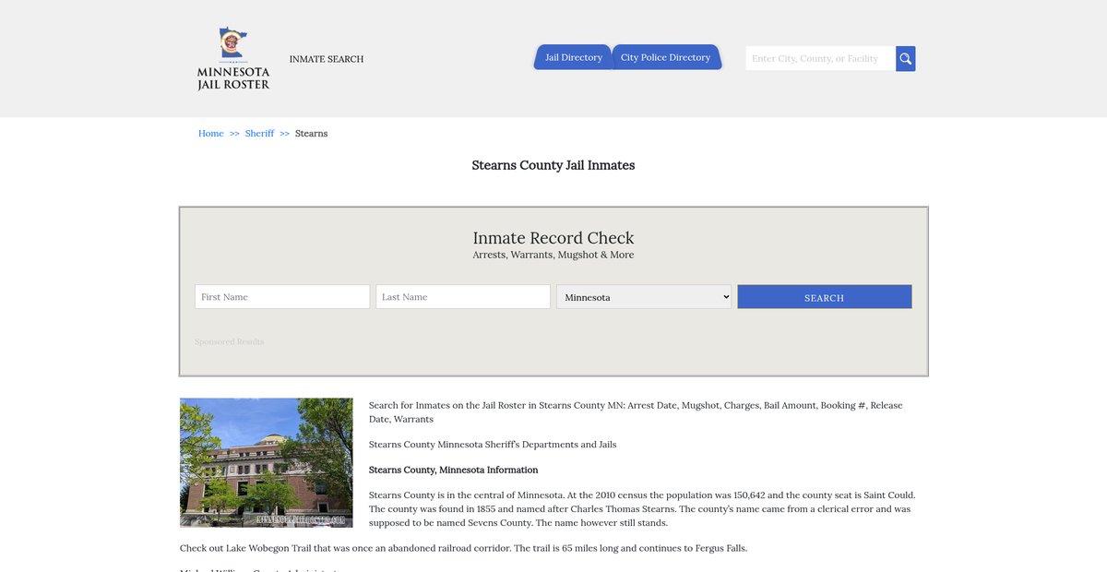Click the bold Stearns County, Minnesota Information heading
The height and width of the screenshot is (572, 1107).
tap(453, 470)
